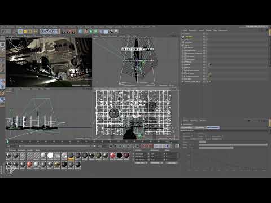Click the spline pen icon
Viewport: 271px width, 203px height.
[x=86, y=32]
